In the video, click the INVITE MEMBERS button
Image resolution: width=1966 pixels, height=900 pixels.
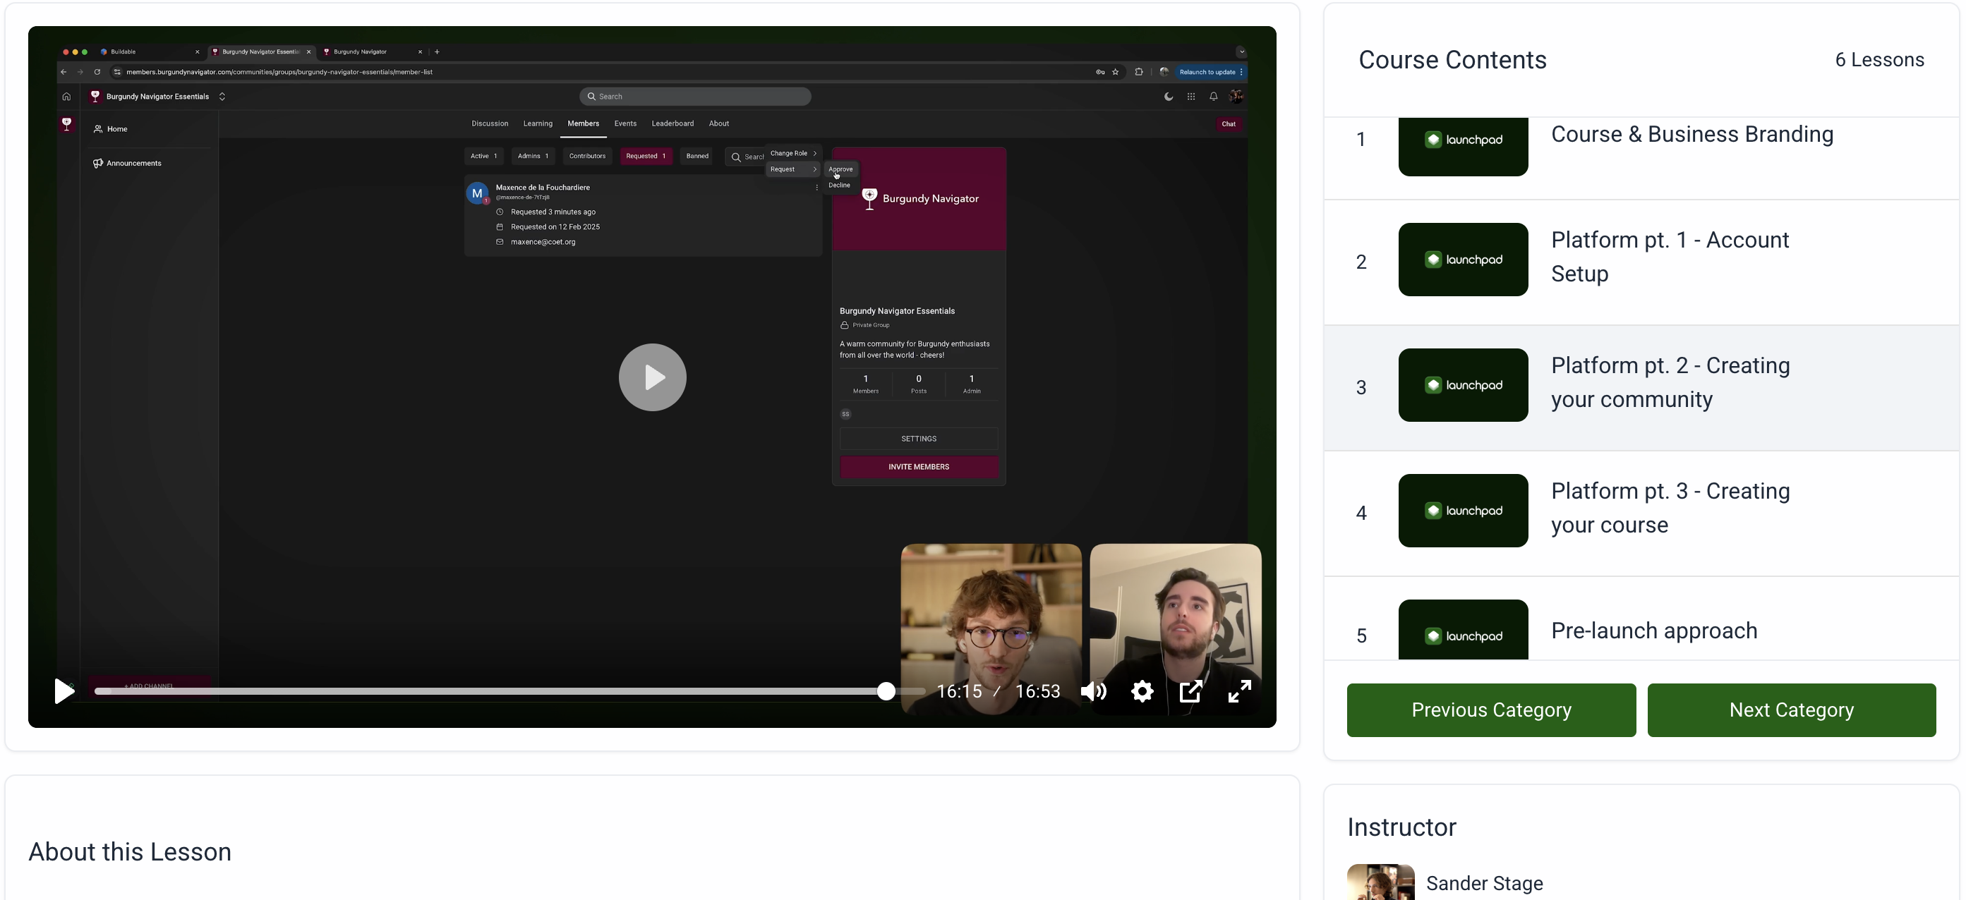coord(919,467)
